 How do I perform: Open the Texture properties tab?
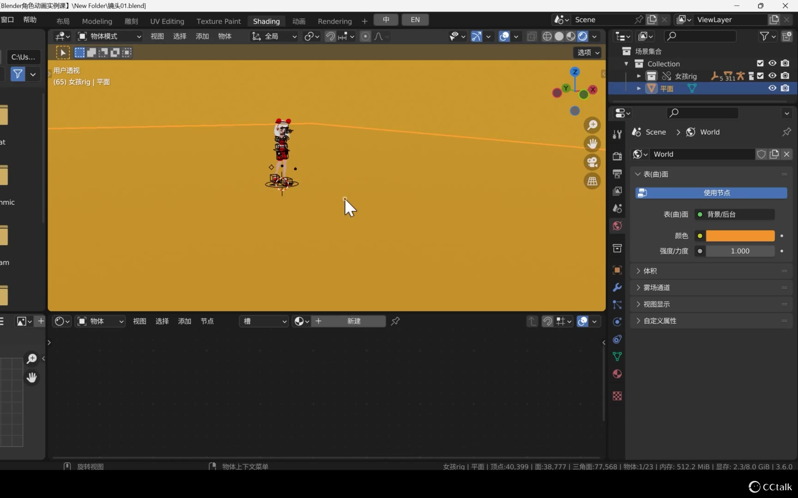click(617, 396)
